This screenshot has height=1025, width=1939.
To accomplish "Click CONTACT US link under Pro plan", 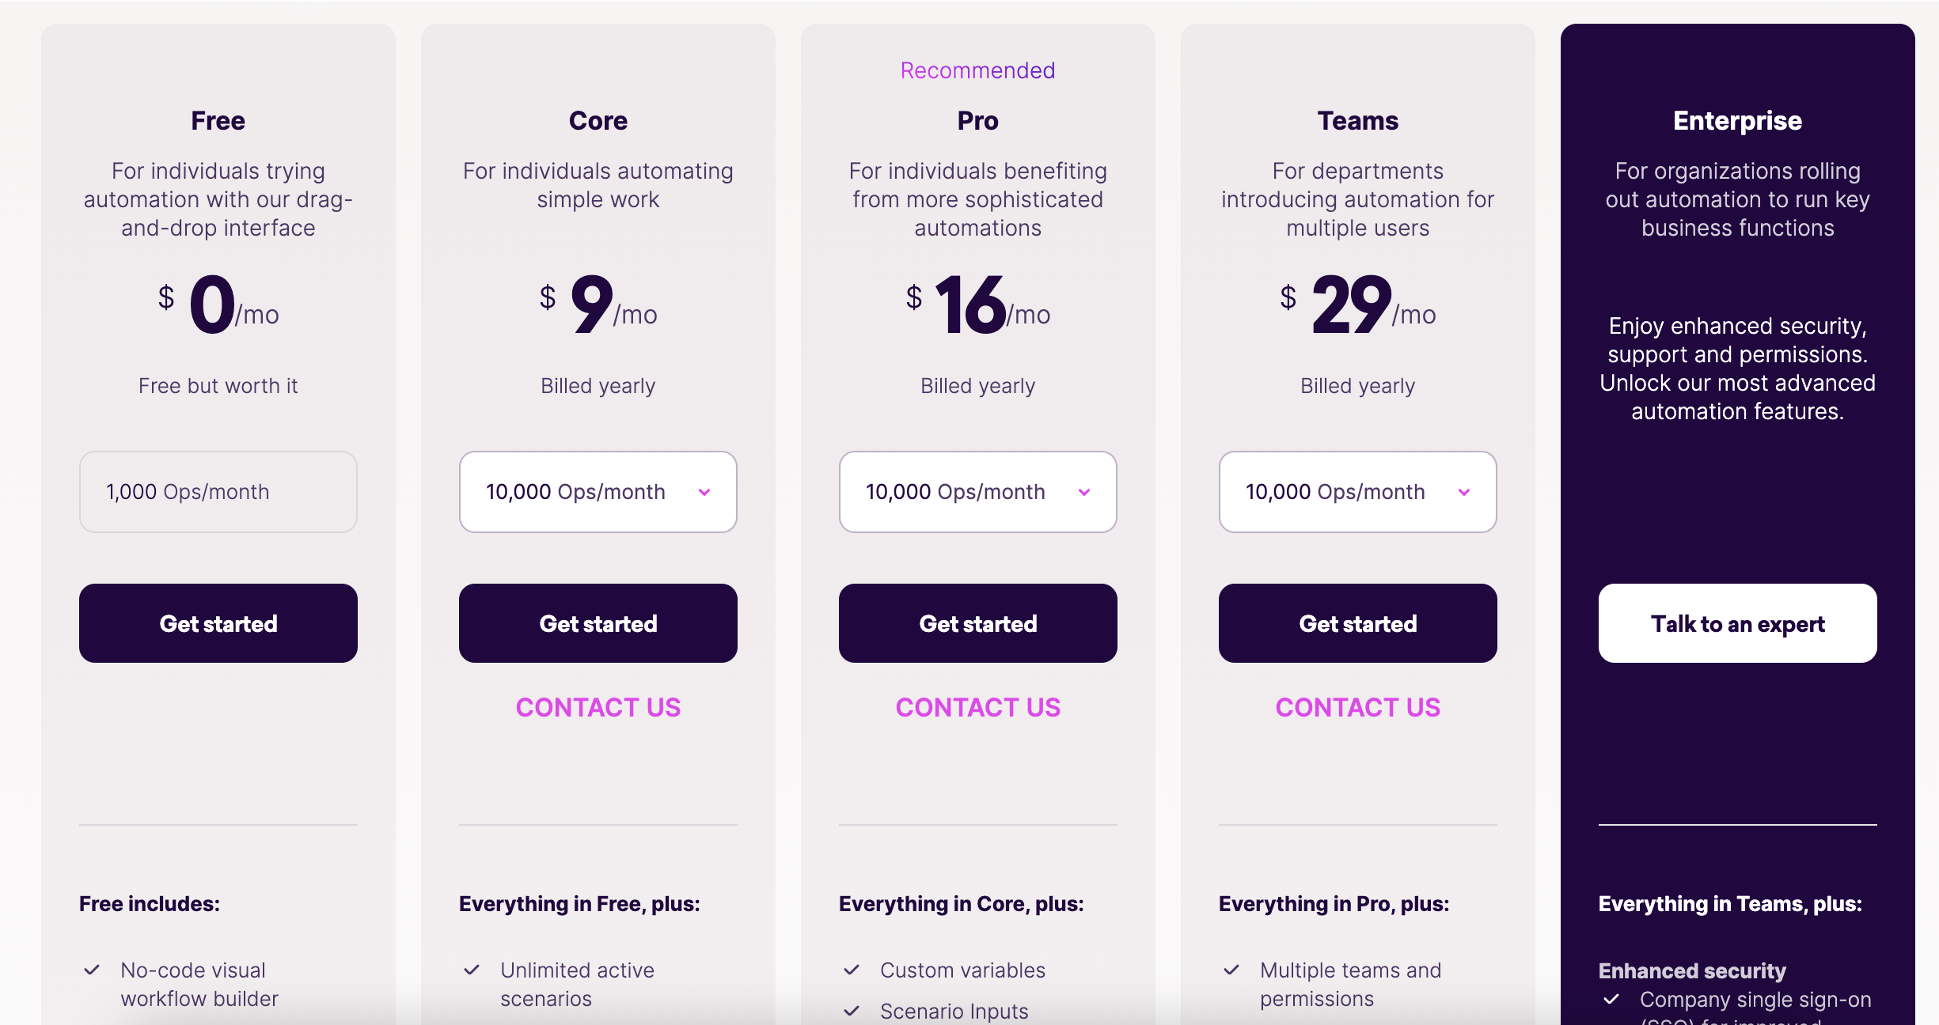I will (977, 706).
